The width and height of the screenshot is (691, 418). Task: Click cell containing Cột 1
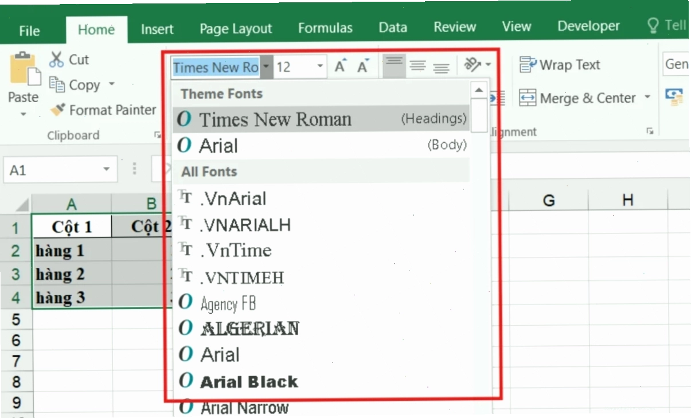point(72,226)
